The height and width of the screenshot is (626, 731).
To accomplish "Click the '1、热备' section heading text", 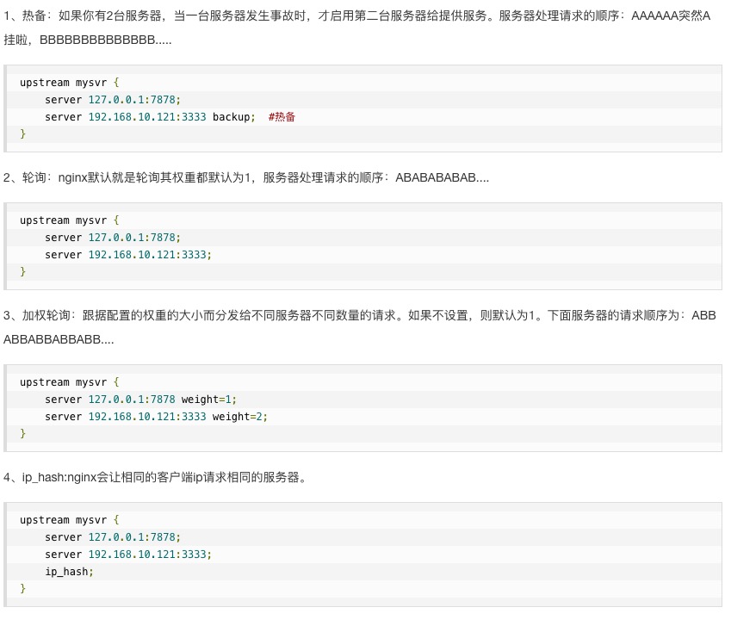I will [x=24, y=15].
